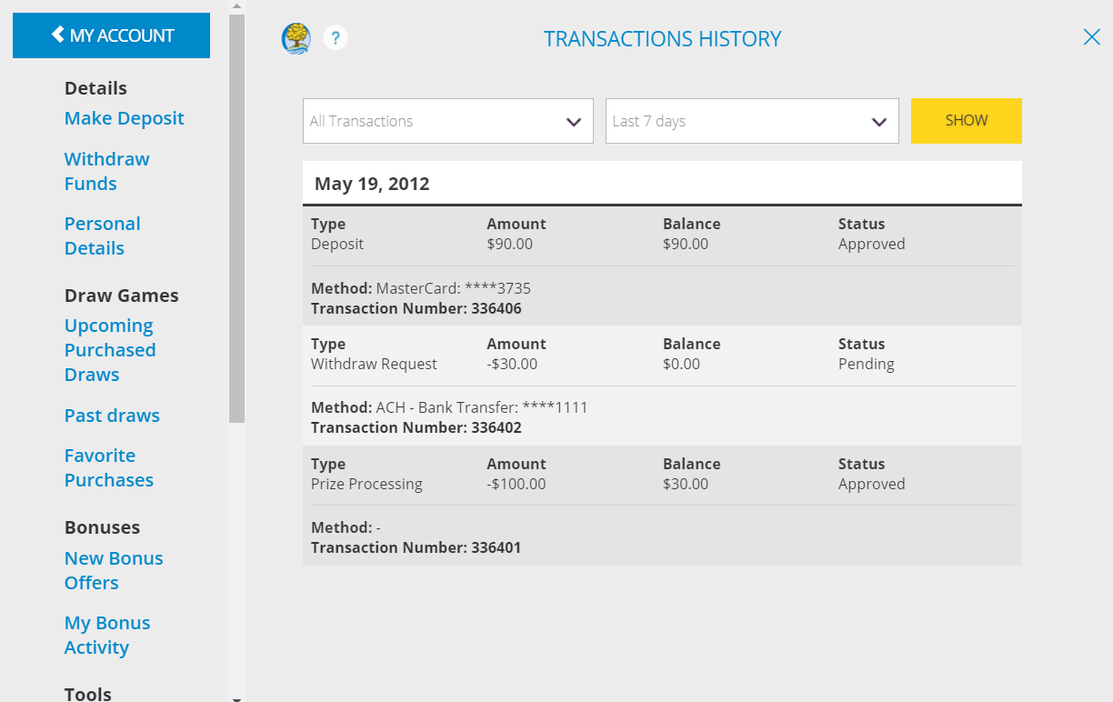Check My Bonus Activity
Screen dimensions: 1113x702
coord(107,635)
